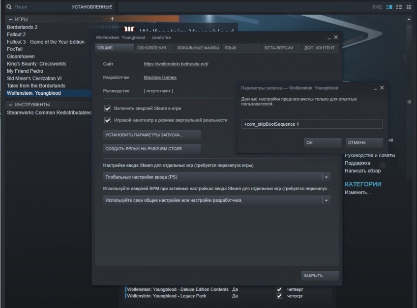Screen dimensions: 417x308
Task: Switch to detailed list view icon
Action: pos(389,7)
